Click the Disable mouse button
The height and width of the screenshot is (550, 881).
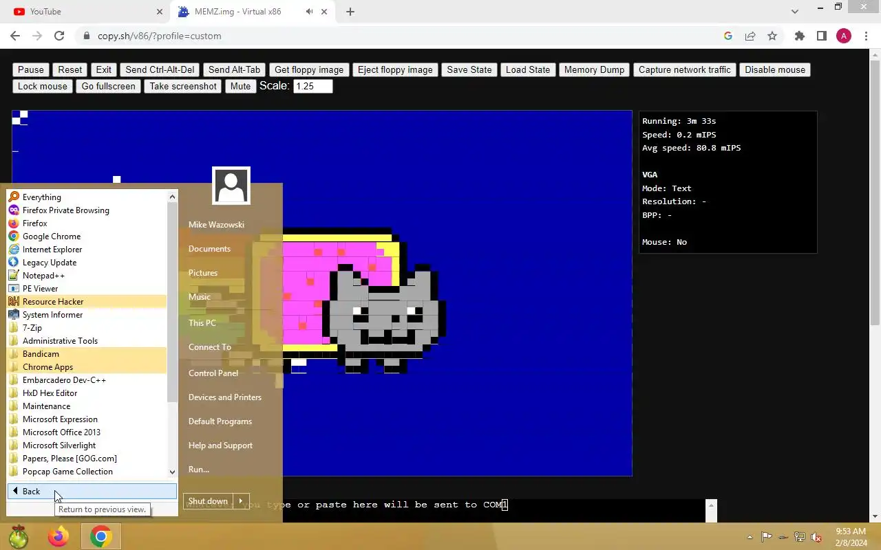point(775,69)
